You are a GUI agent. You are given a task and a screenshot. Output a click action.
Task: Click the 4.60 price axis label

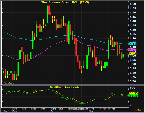pyautogui.click(x=133, y=4)
